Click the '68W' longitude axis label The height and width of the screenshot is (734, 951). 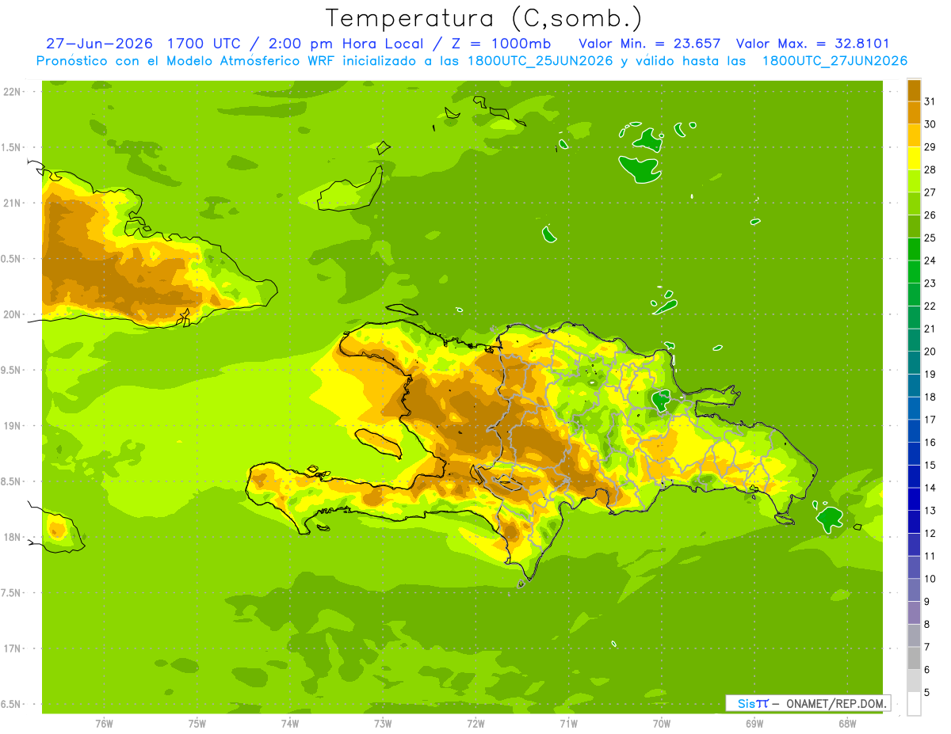[846, 723]
